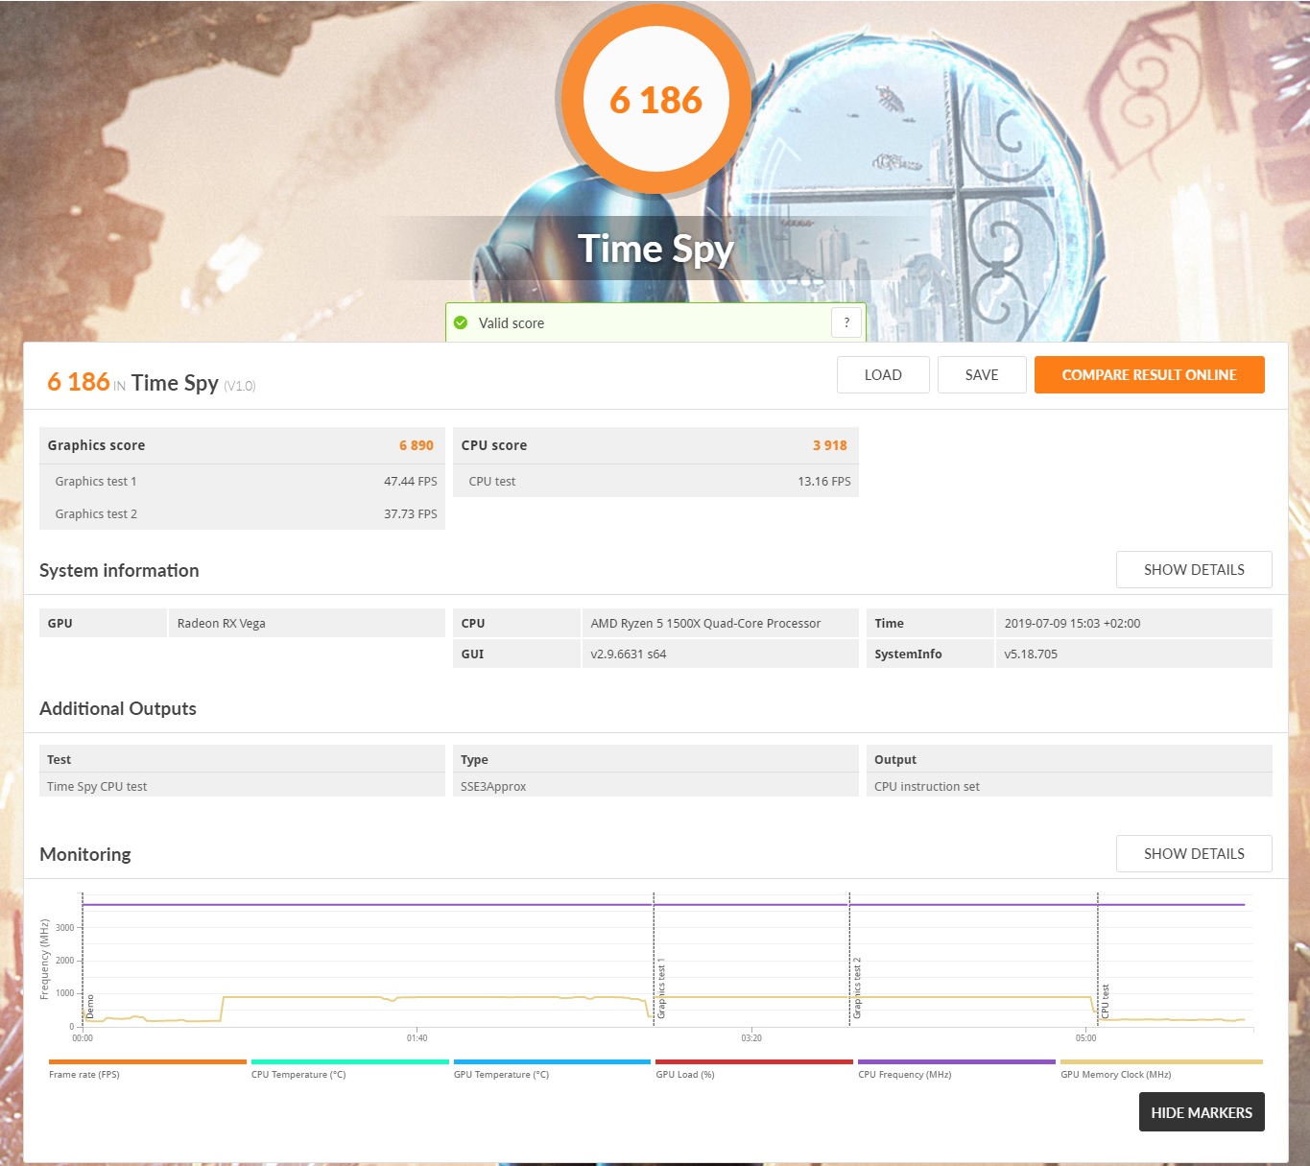The image size is (1310, 1166).
Task: Click the orange score circle 6 186
Action: (655, 100)
